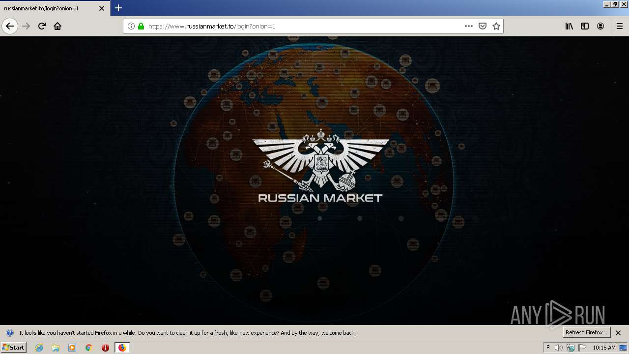Click the RUSSIAN MARKET title text
The image size is (629, 354).
point(320,198)
